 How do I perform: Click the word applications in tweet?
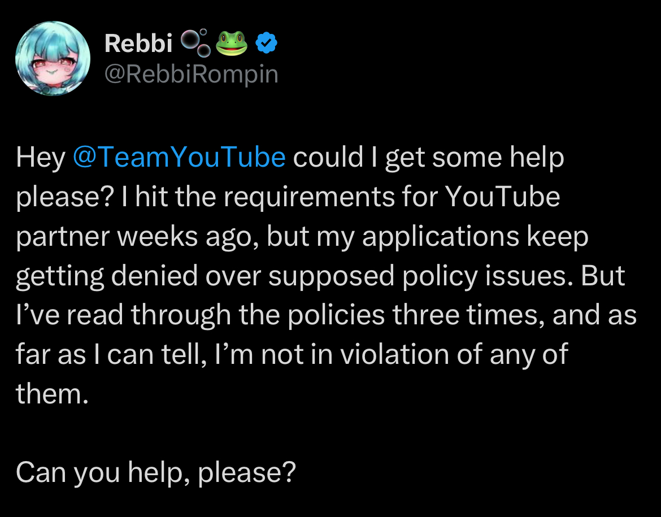point(441,237)
